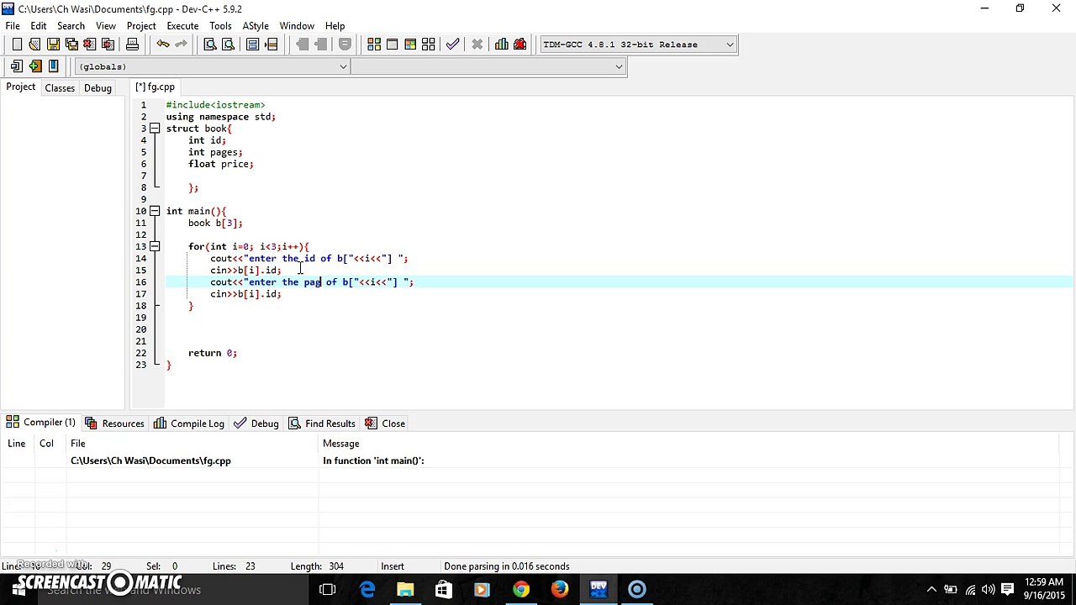Open Replace using the second magnifier icon
This screenshot has height=605, width=1076.
click(228, 45)
